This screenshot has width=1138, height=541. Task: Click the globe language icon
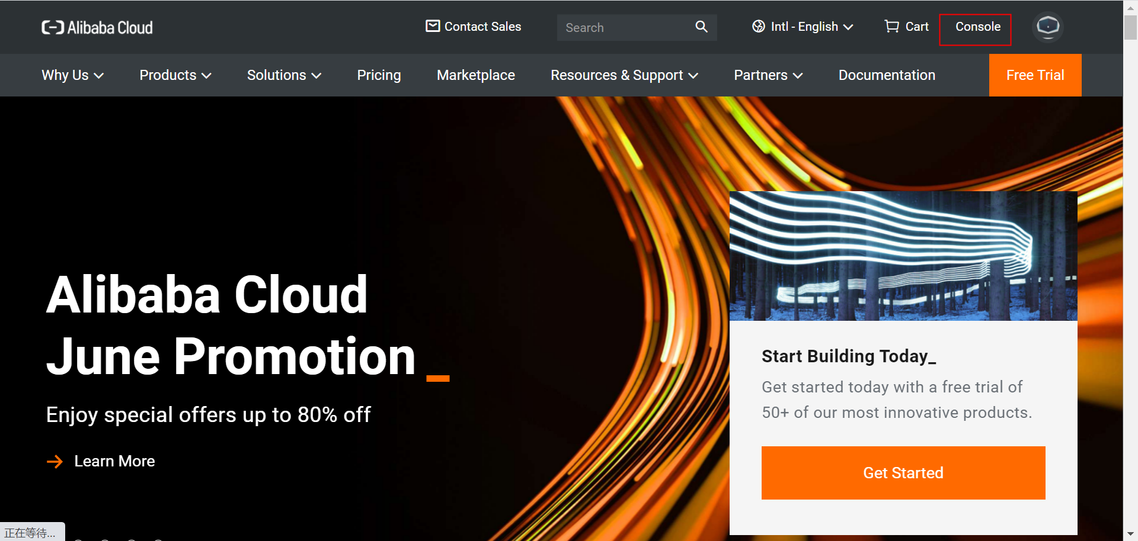[x=759, y=27]
